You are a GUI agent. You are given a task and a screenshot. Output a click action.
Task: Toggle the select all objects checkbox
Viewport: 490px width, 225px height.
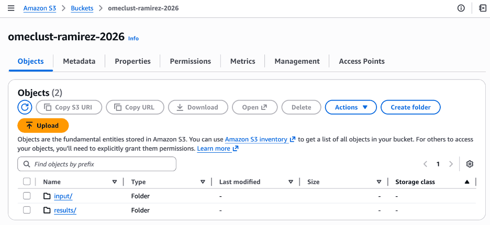coord(27,182)
